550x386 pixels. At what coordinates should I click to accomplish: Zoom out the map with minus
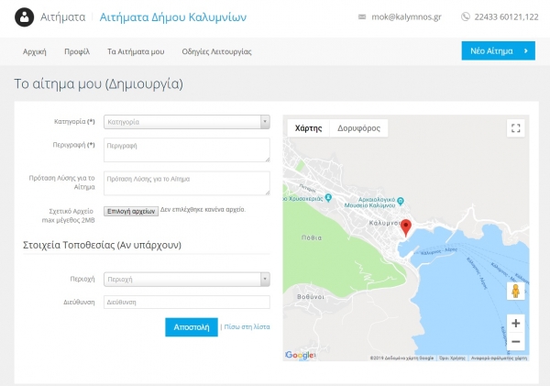pyautogui.click(x=515, y=341)
